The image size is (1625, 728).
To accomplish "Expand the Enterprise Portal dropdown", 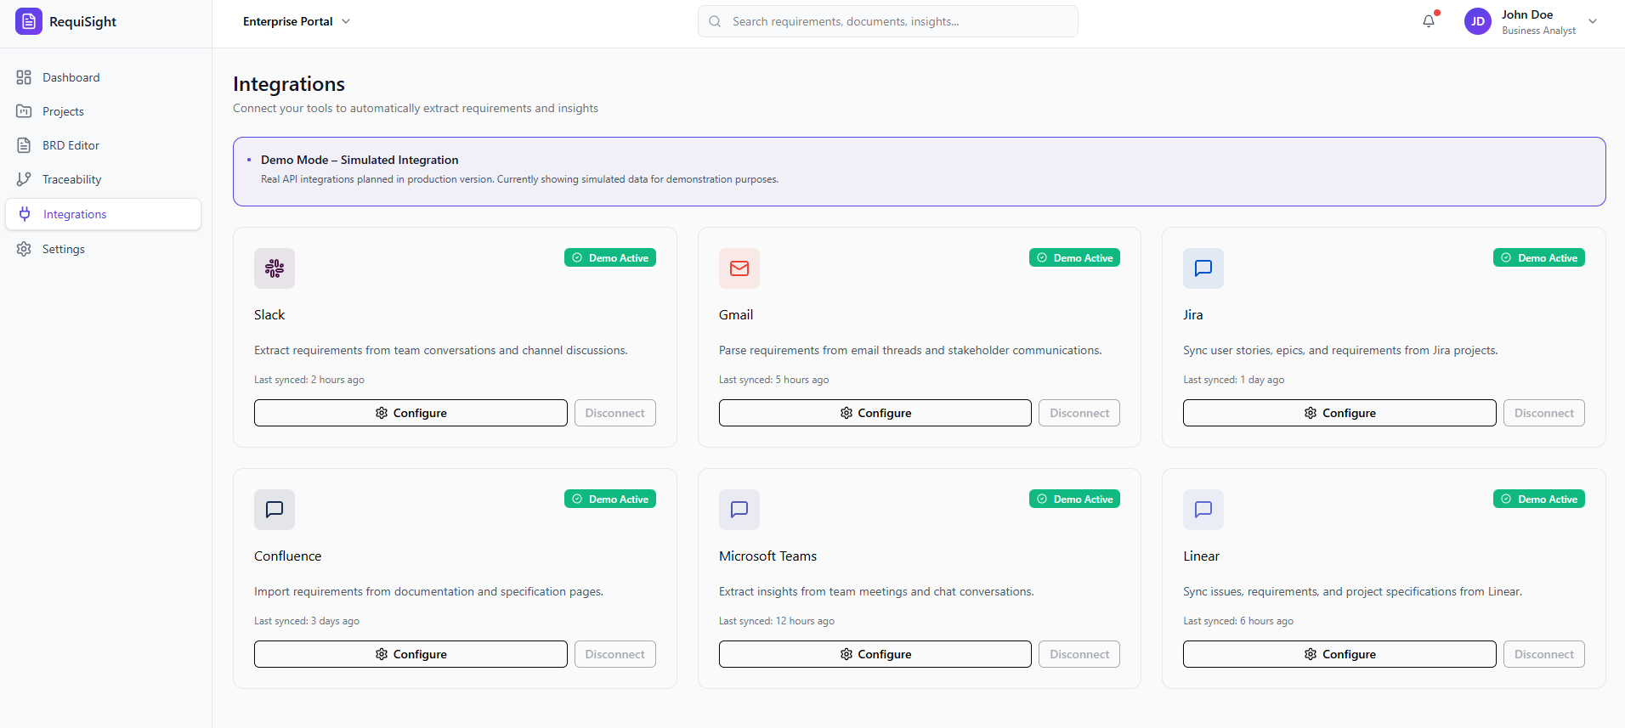I will click(x=297, y=21).
